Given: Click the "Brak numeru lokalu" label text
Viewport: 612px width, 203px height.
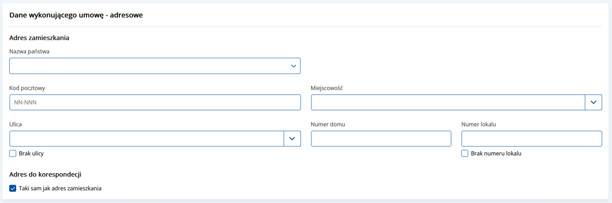Looking at the screenshot, I should point(496,153).
